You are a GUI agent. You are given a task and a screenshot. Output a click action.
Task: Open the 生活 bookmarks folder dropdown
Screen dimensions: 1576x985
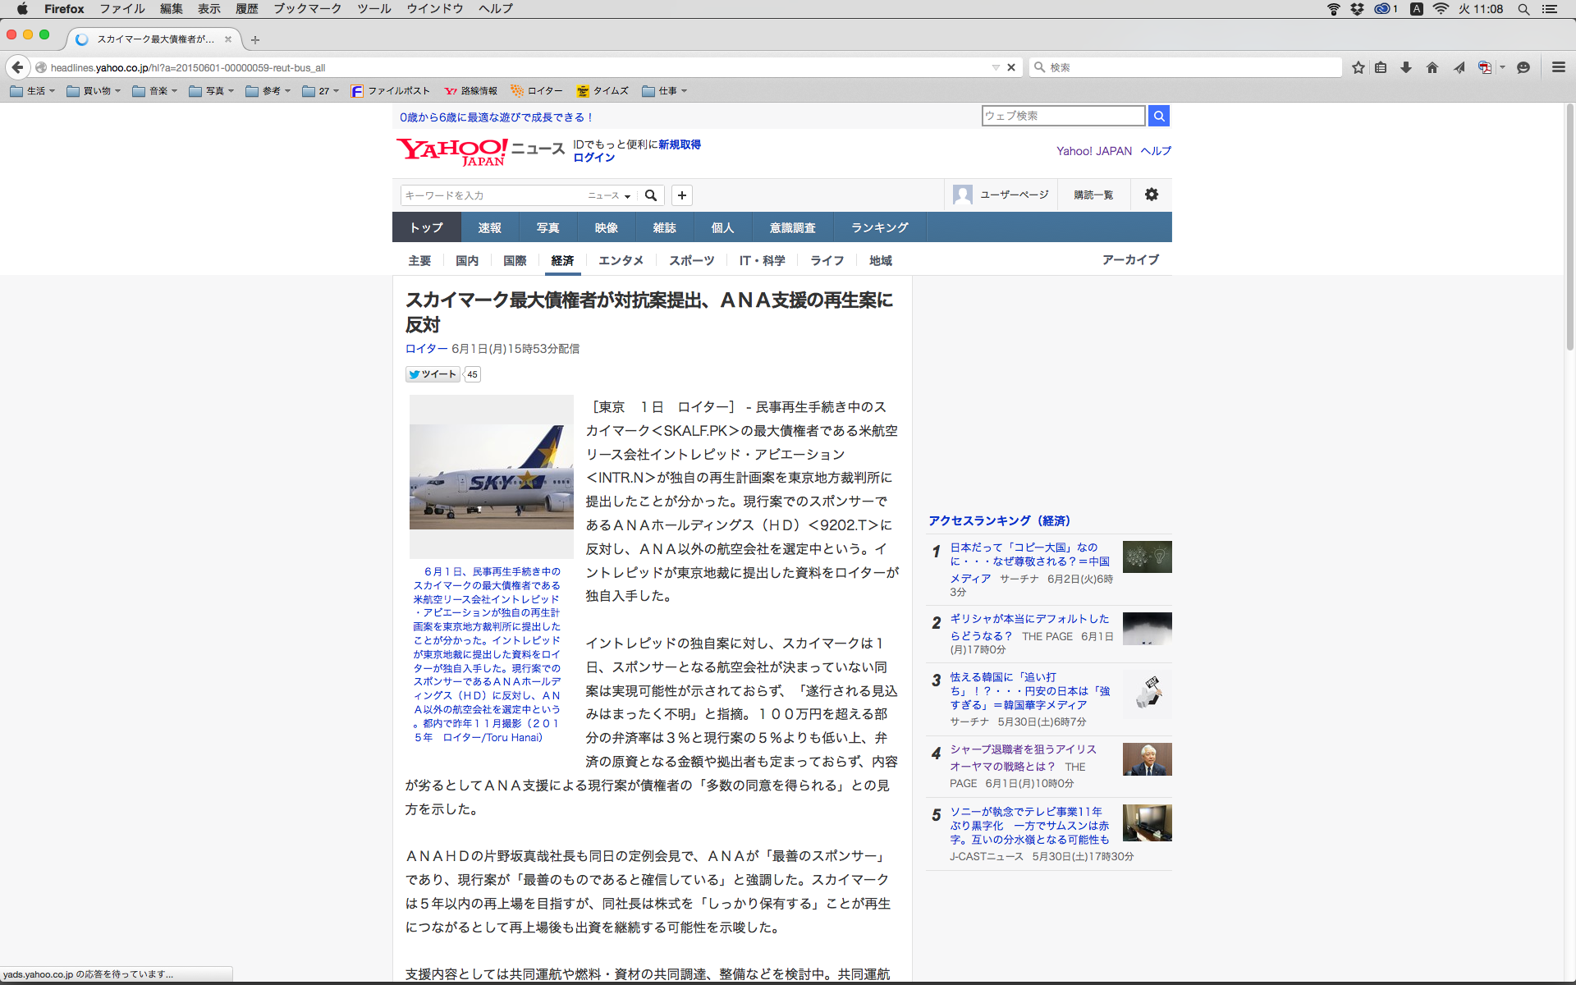33,91
